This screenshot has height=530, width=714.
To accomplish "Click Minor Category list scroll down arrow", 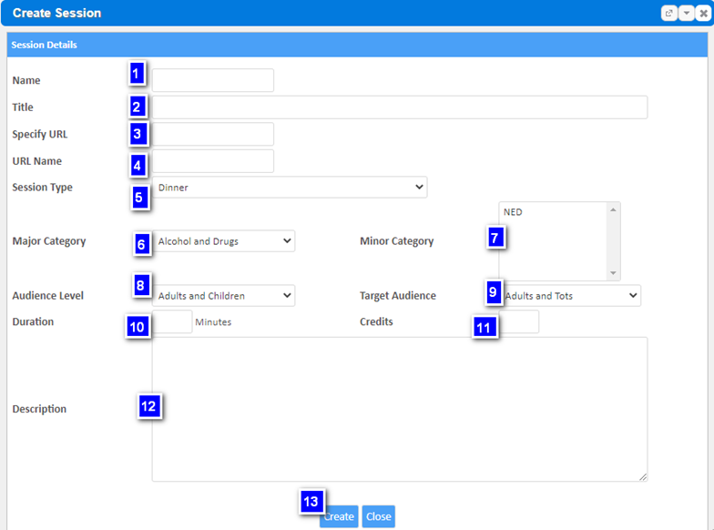I will pyautogui.click(x=613, y=273).
